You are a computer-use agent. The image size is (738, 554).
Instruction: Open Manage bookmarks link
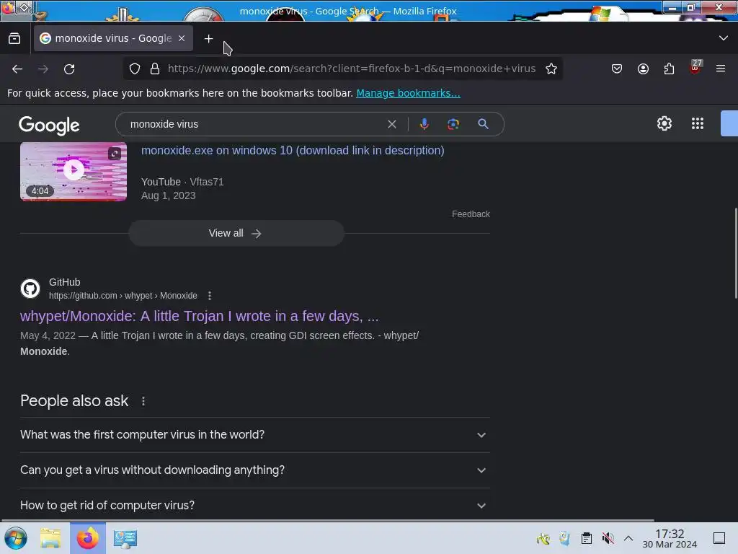pos(408,93)
